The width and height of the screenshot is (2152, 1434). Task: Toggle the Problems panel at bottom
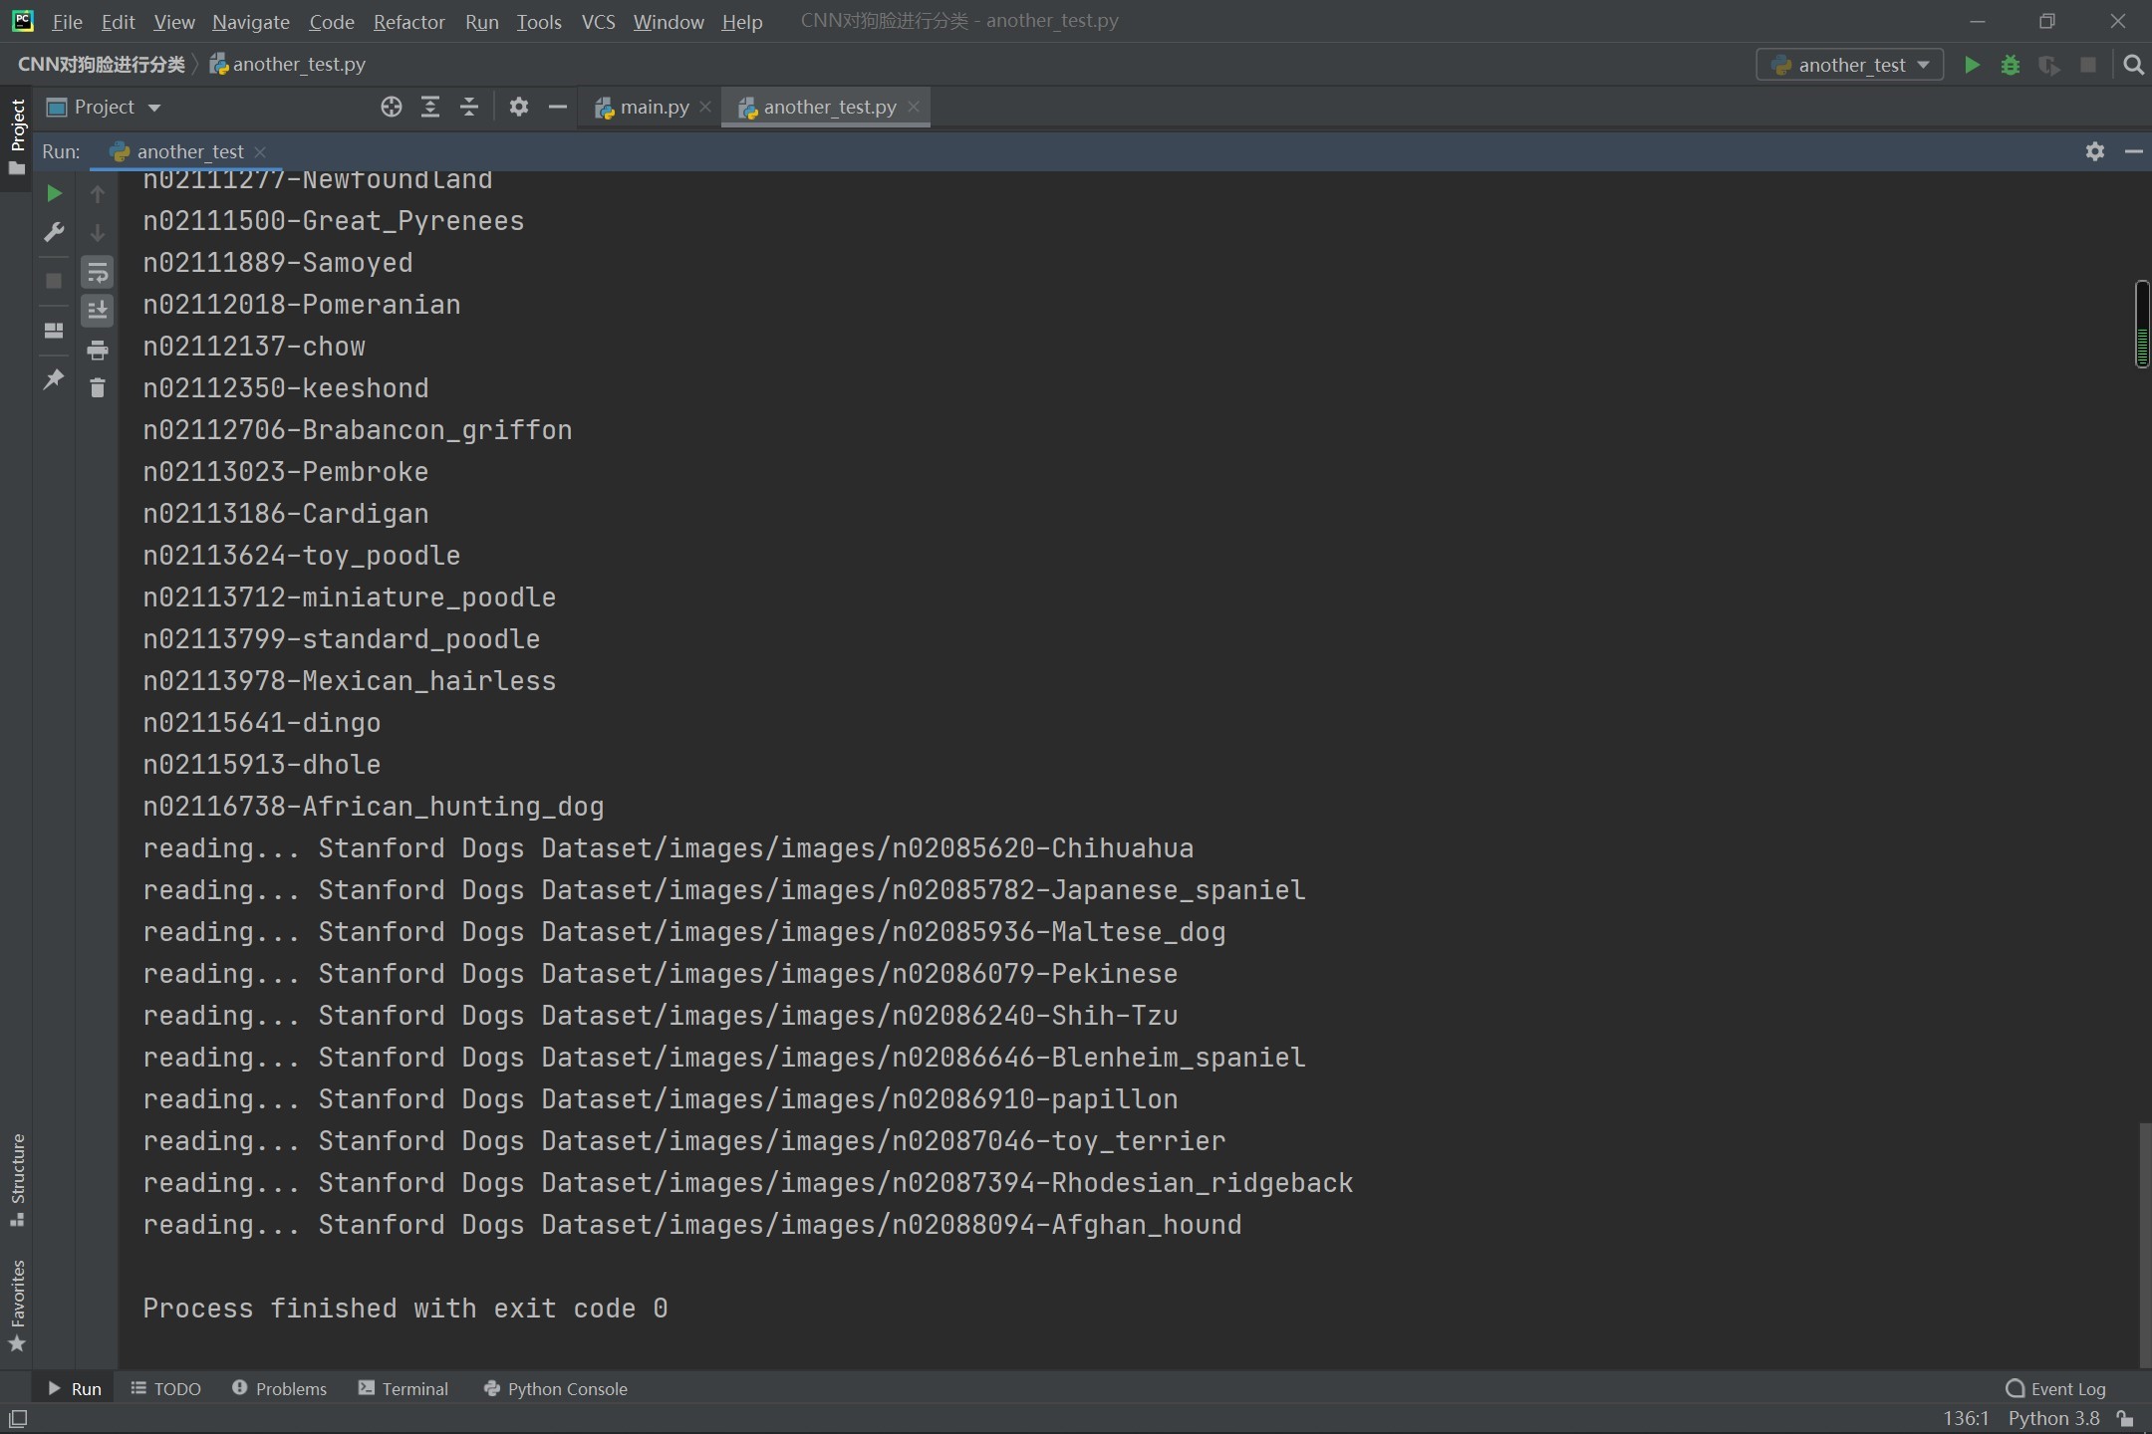pos(288,1387)
